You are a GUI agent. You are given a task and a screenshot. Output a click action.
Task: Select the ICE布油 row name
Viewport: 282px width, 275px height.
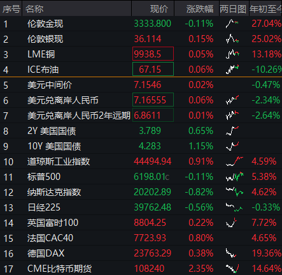point(43,70)
